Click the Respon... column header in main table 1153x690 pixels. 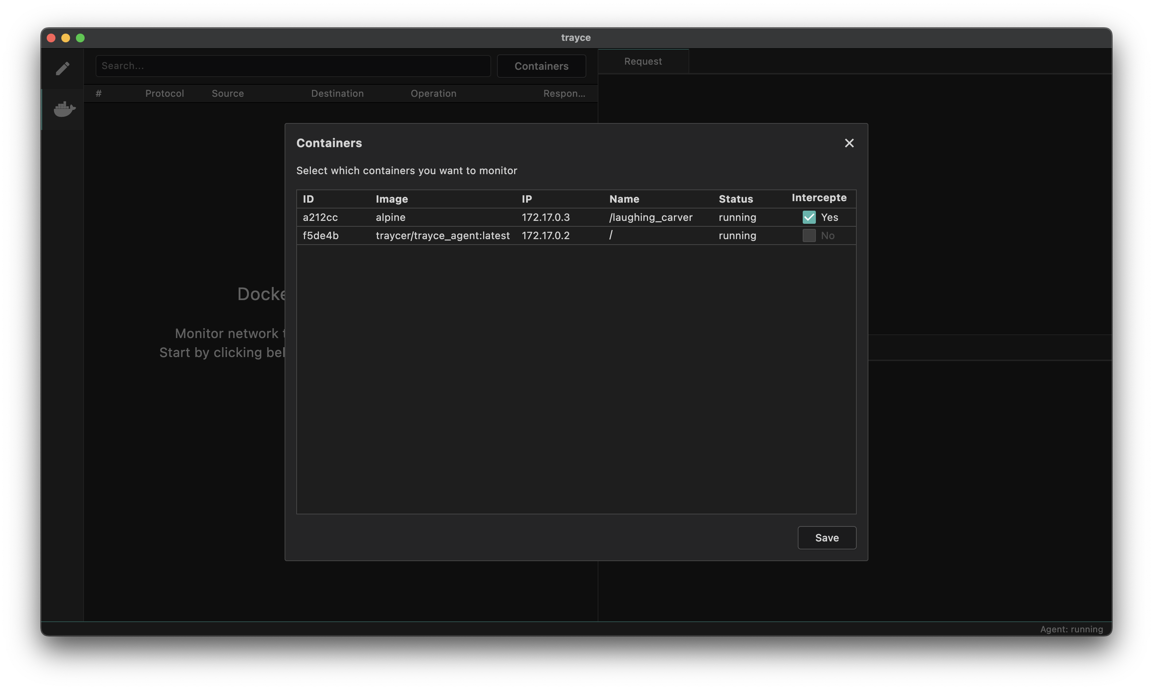564,93
